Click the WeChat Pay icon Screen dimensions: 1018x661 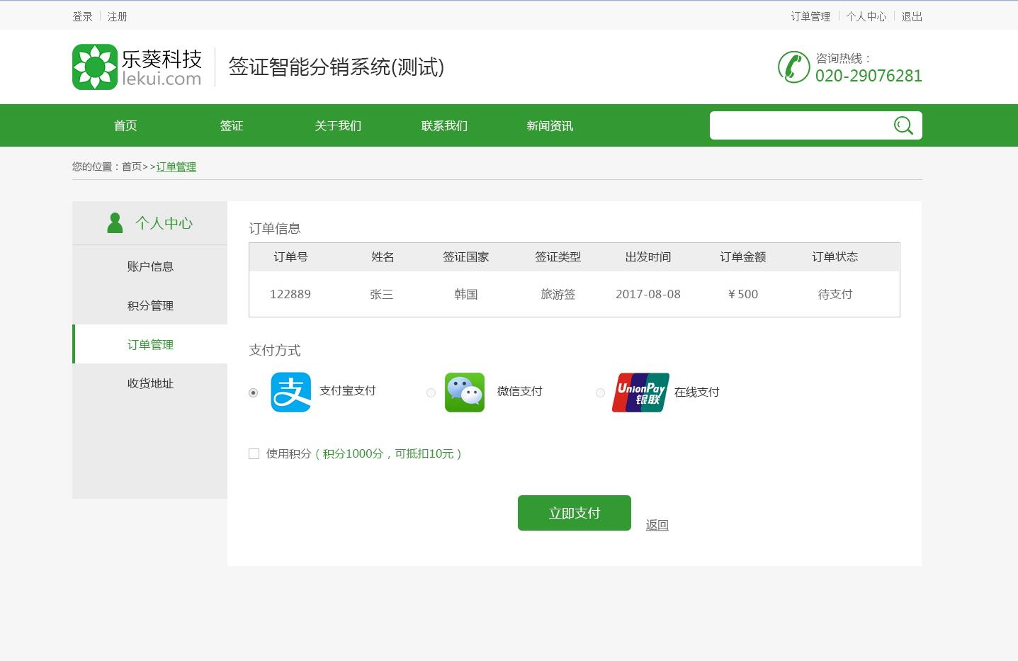tap(464, 392)
